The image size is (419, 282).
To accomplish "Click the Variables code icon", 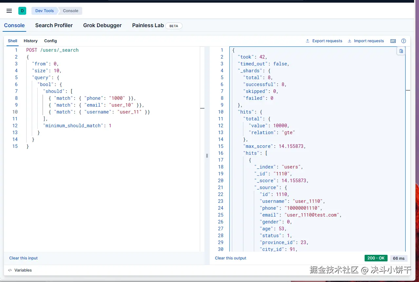I will (10, 270).
